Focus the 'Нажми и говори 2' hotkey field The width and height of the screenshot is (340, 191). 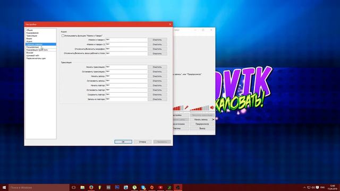126,45
